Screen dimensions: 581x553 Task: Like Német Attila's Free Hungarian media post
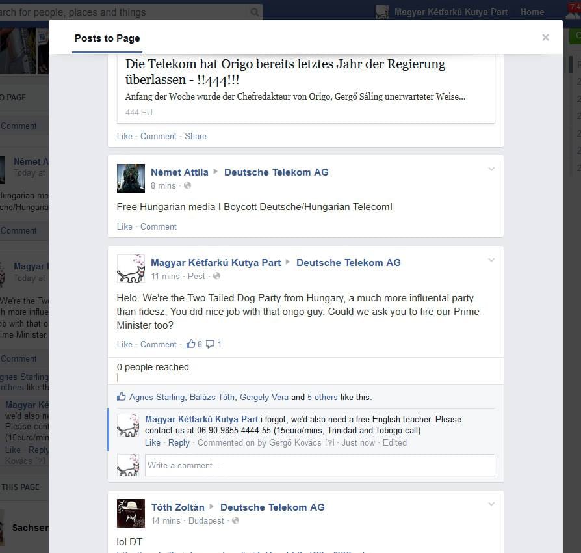[125, 226]
